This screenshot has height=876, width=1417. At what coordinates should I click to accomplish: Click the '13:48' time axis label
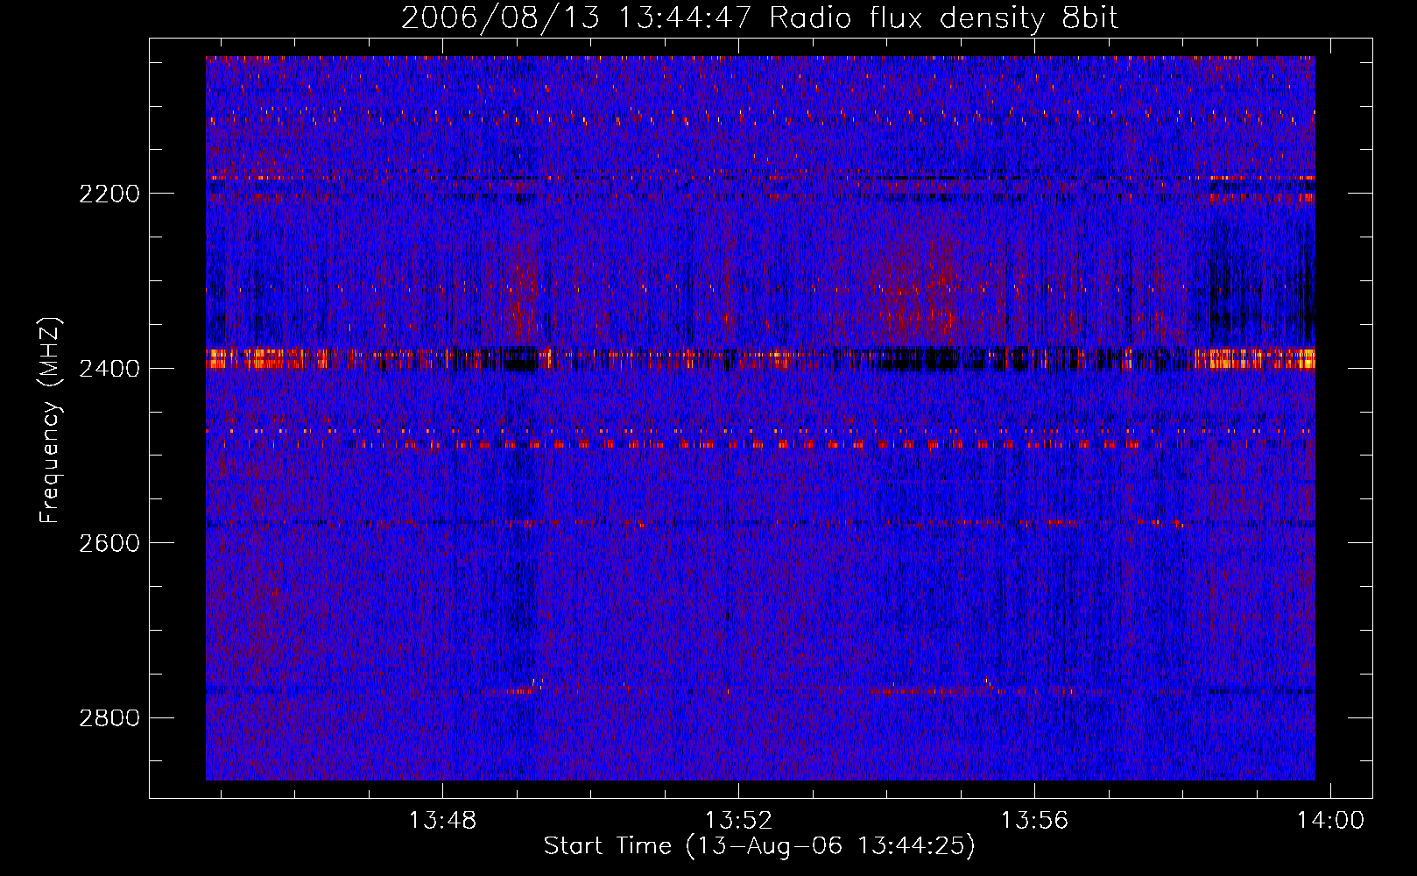pos(442,821)
